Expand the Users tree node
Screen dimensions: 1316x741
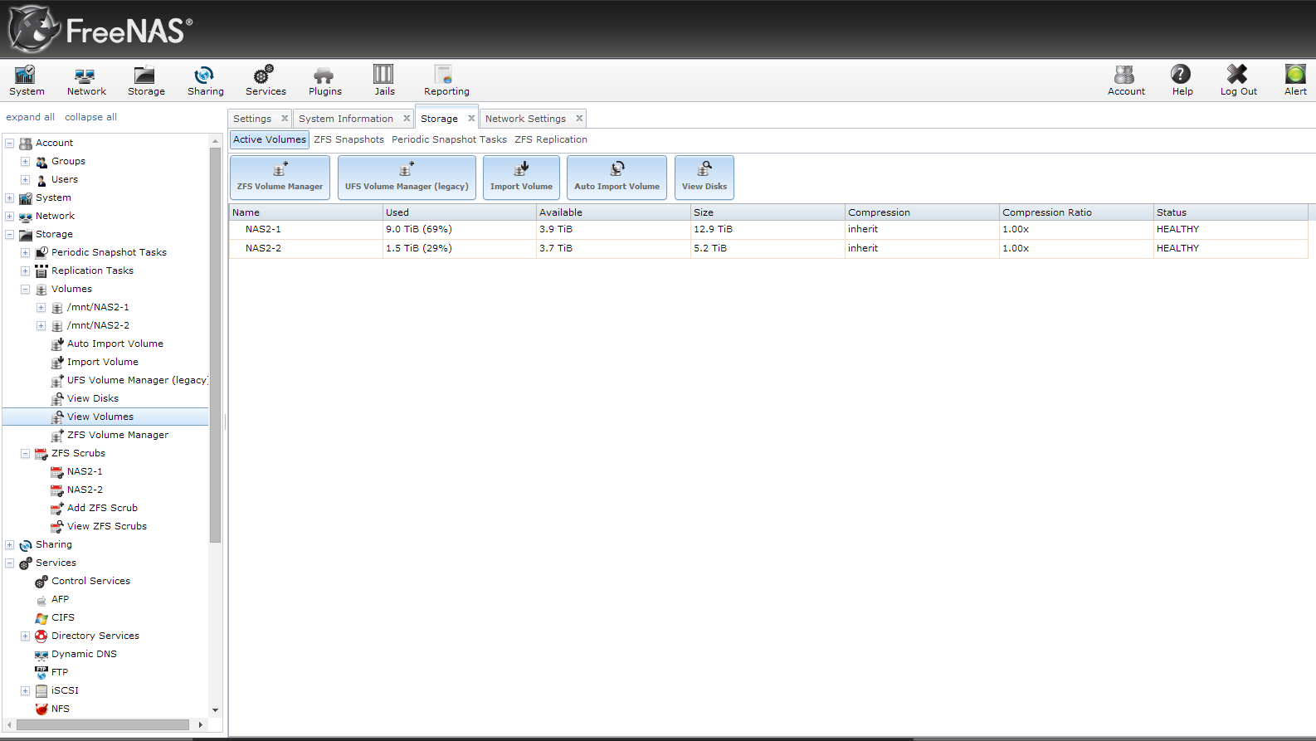click(25, 179)
